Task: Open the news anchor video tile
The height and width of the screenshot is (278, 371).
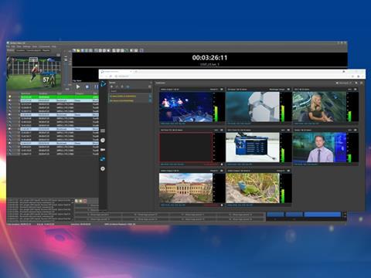Action: point(319,147)
